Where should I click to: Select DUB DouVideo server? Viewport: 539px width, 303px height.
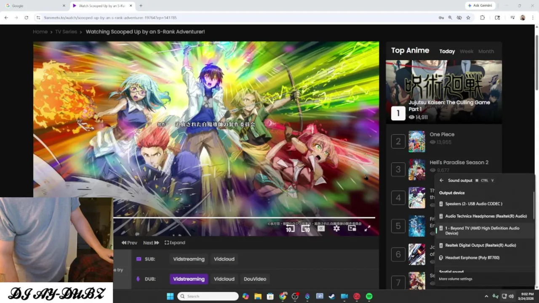tap(255, 279)
